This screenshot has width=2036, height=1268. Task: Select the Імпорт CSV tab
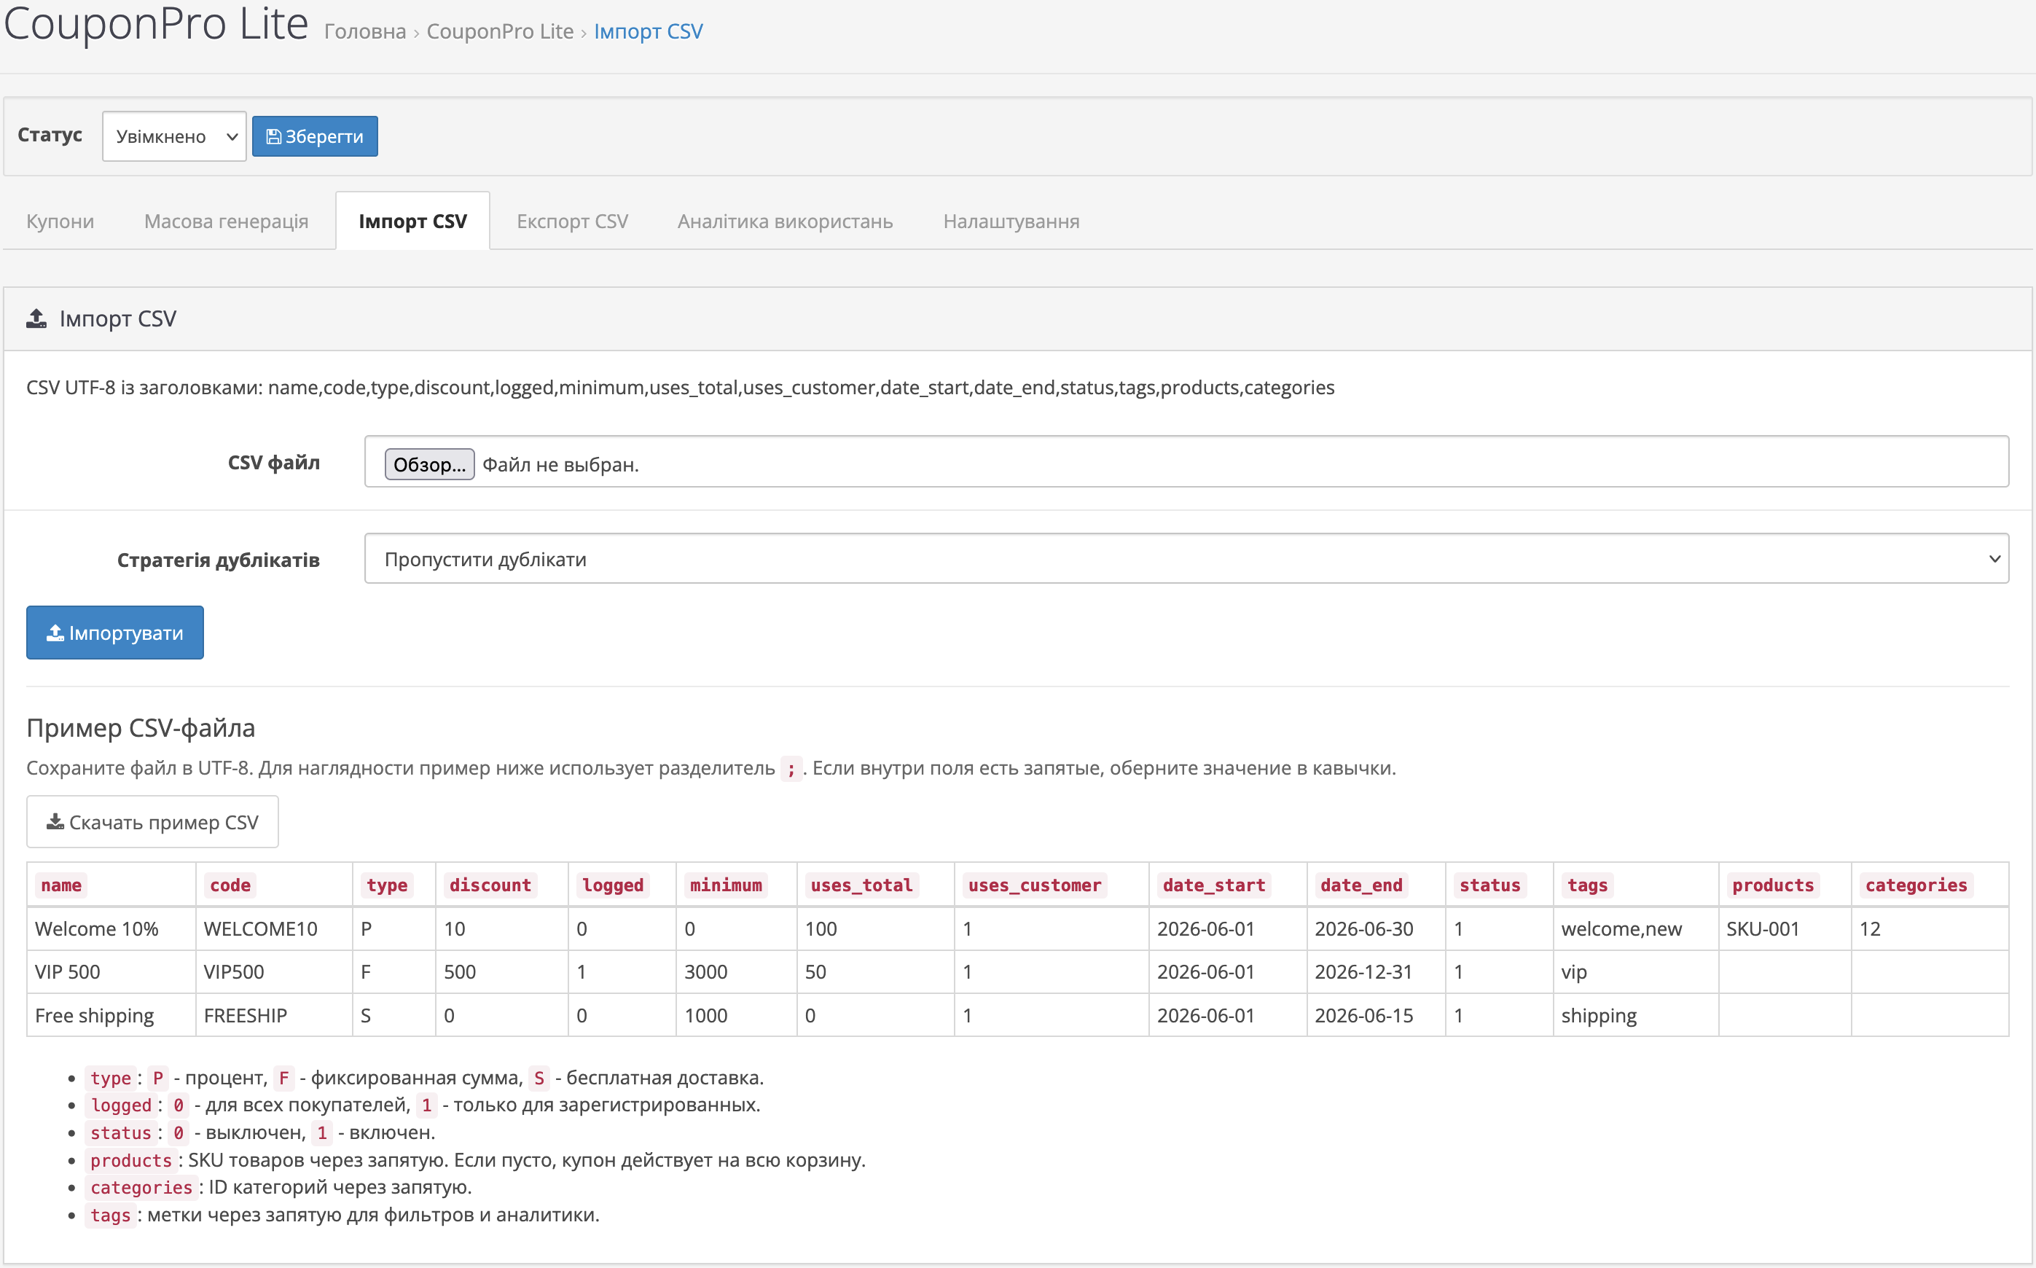click(412, 221)
